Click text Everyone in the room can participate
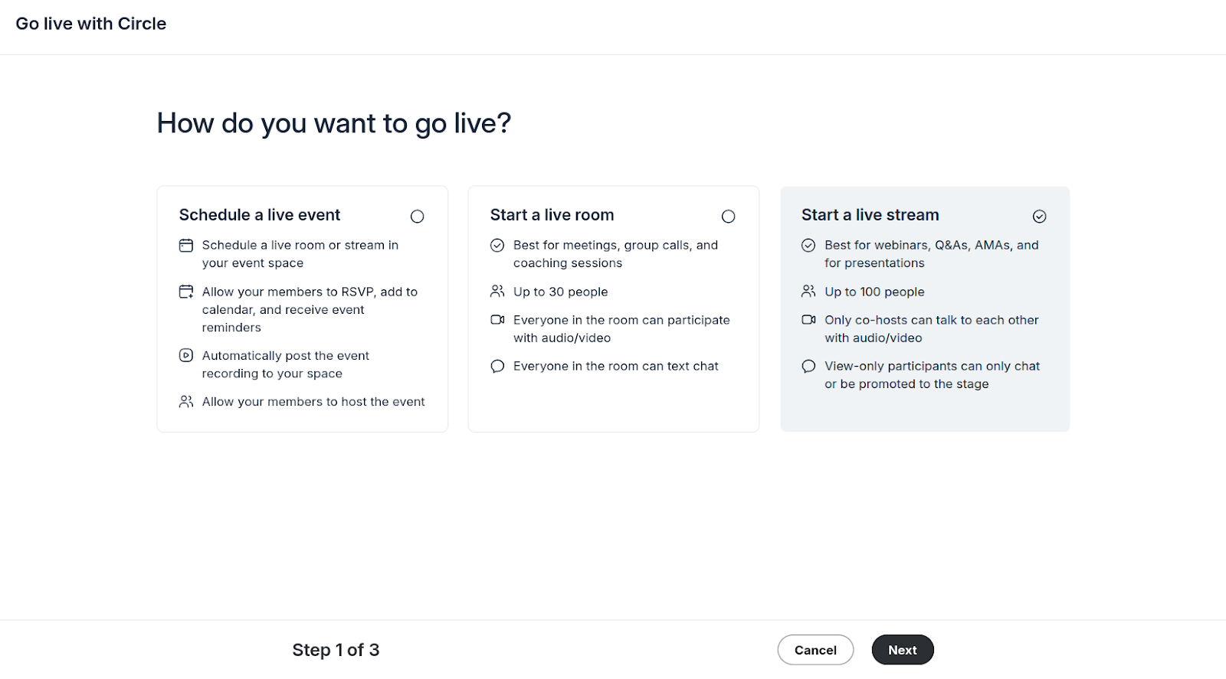 (621, 329)
